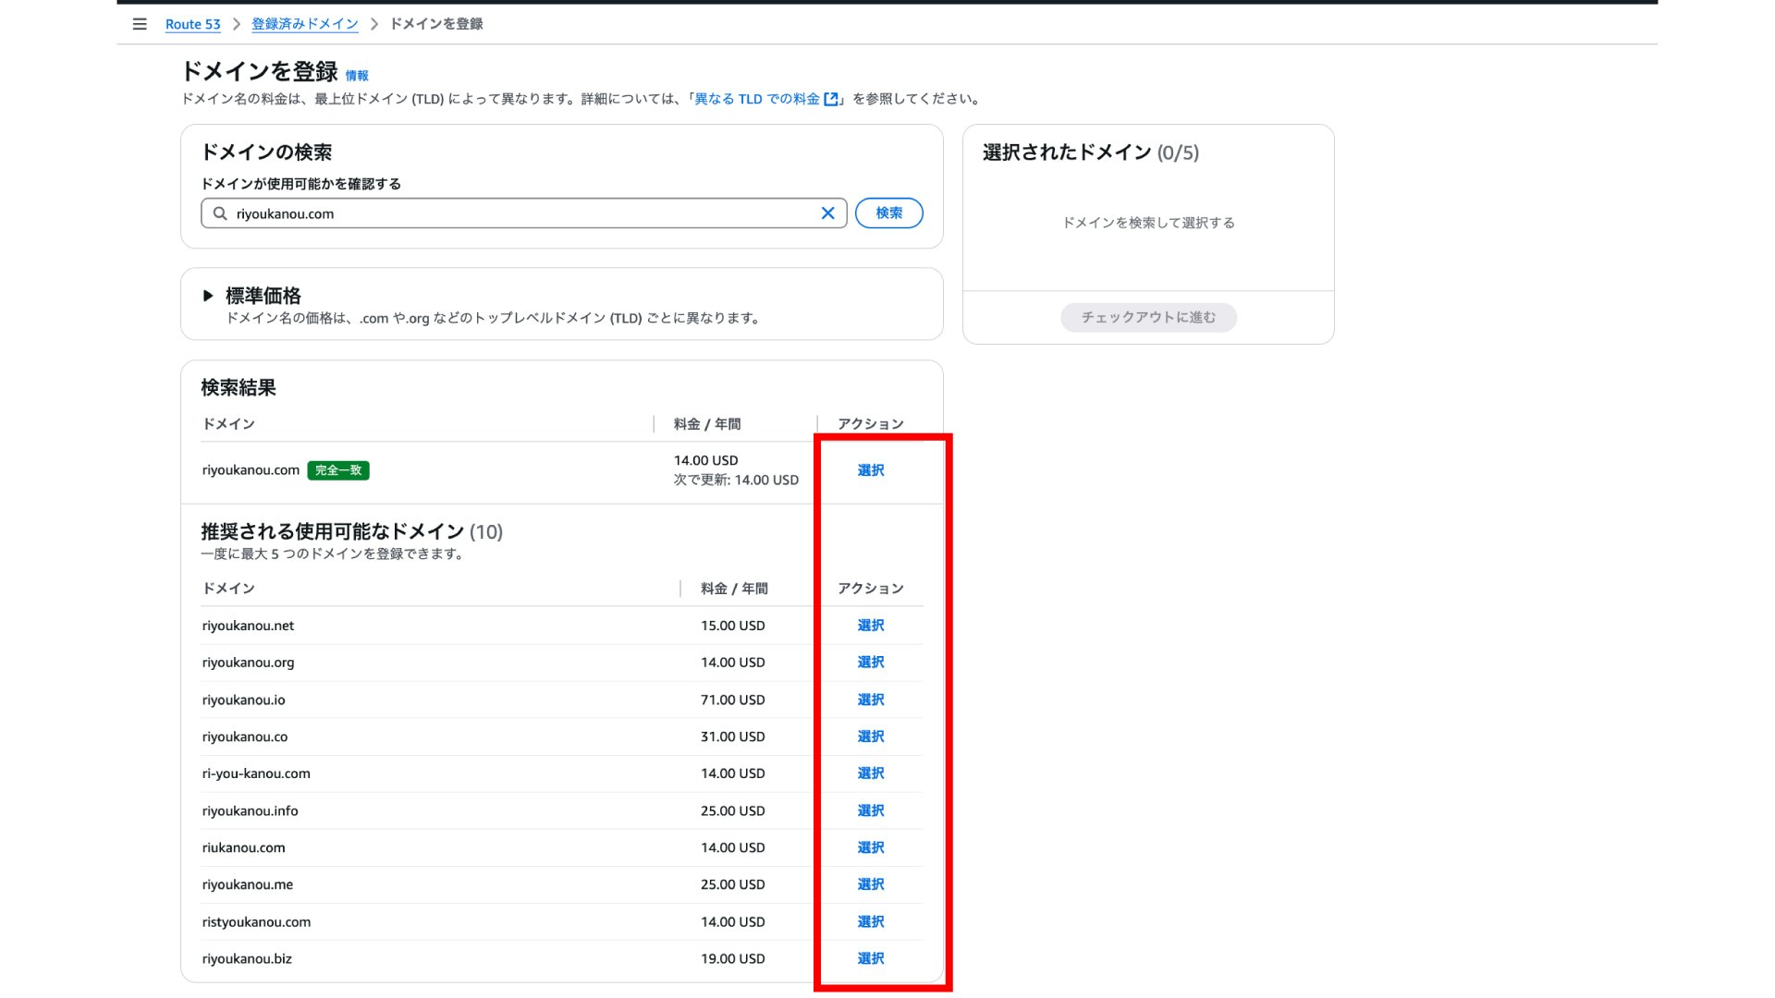Image resolution: width=1775 pixels, height=998 pixels.
Task: Select the riyoukanou.io domain
Action: coord(870,700)
